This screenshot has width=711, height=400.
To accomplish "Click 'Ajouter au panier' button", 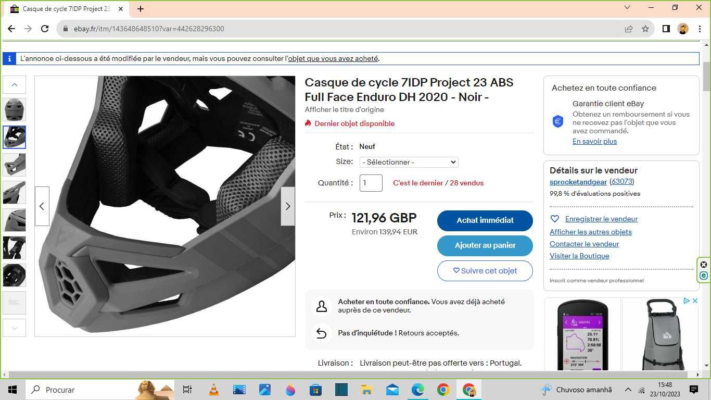I will pos(485,245).
